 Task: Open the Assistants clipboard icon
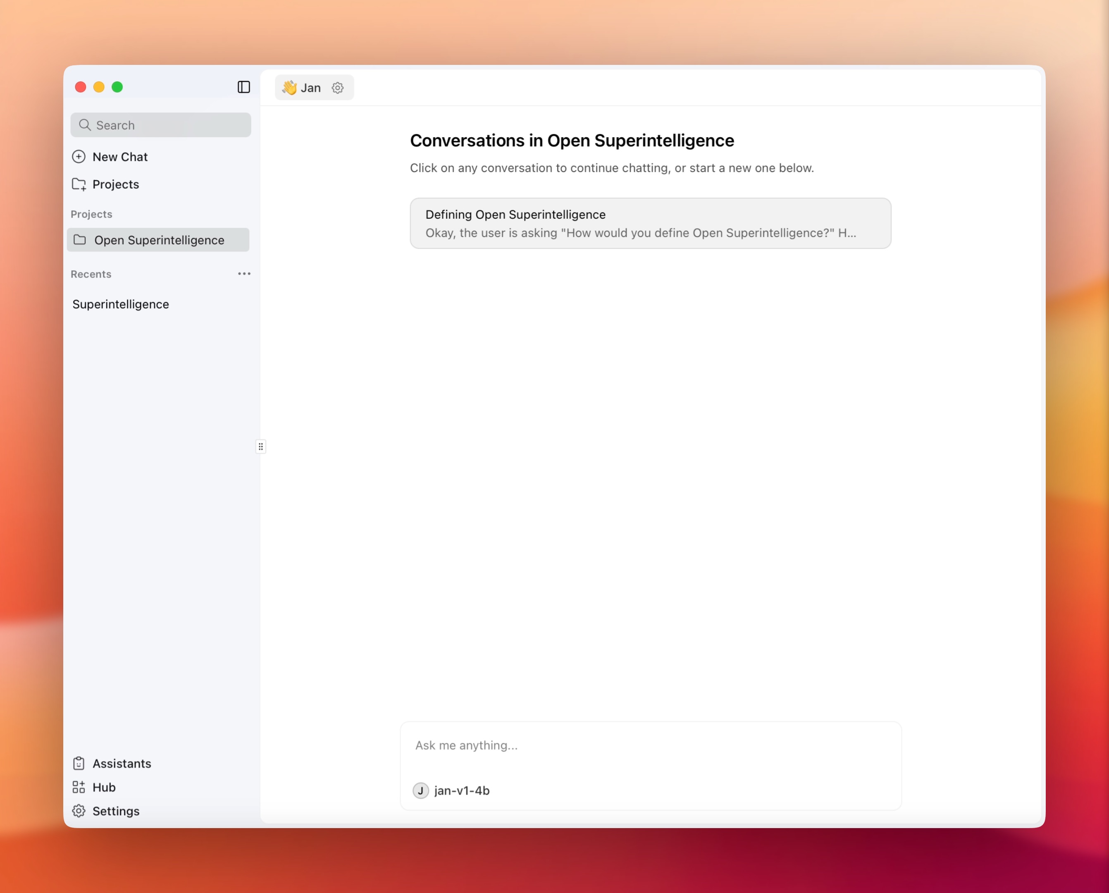[x=79, y=763]
